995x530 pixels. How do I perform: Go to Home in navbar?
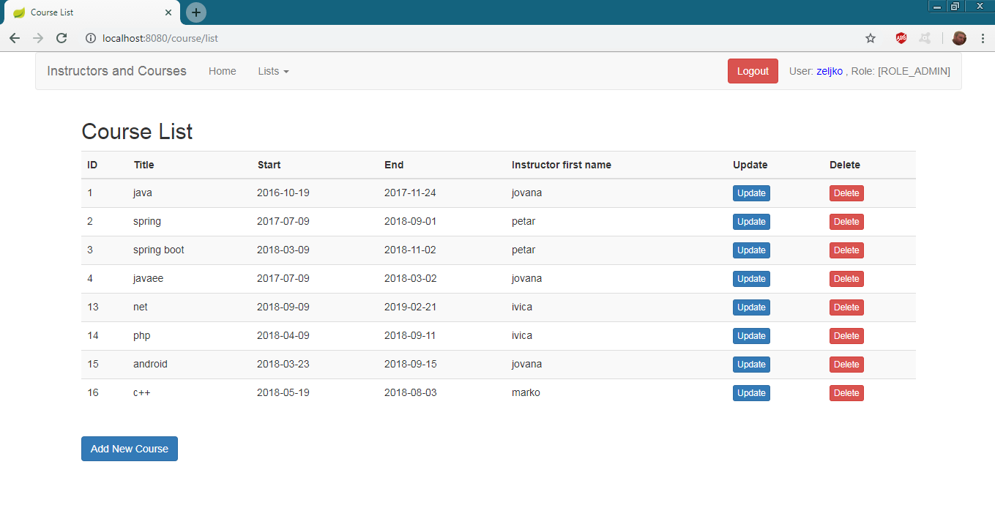222,71
